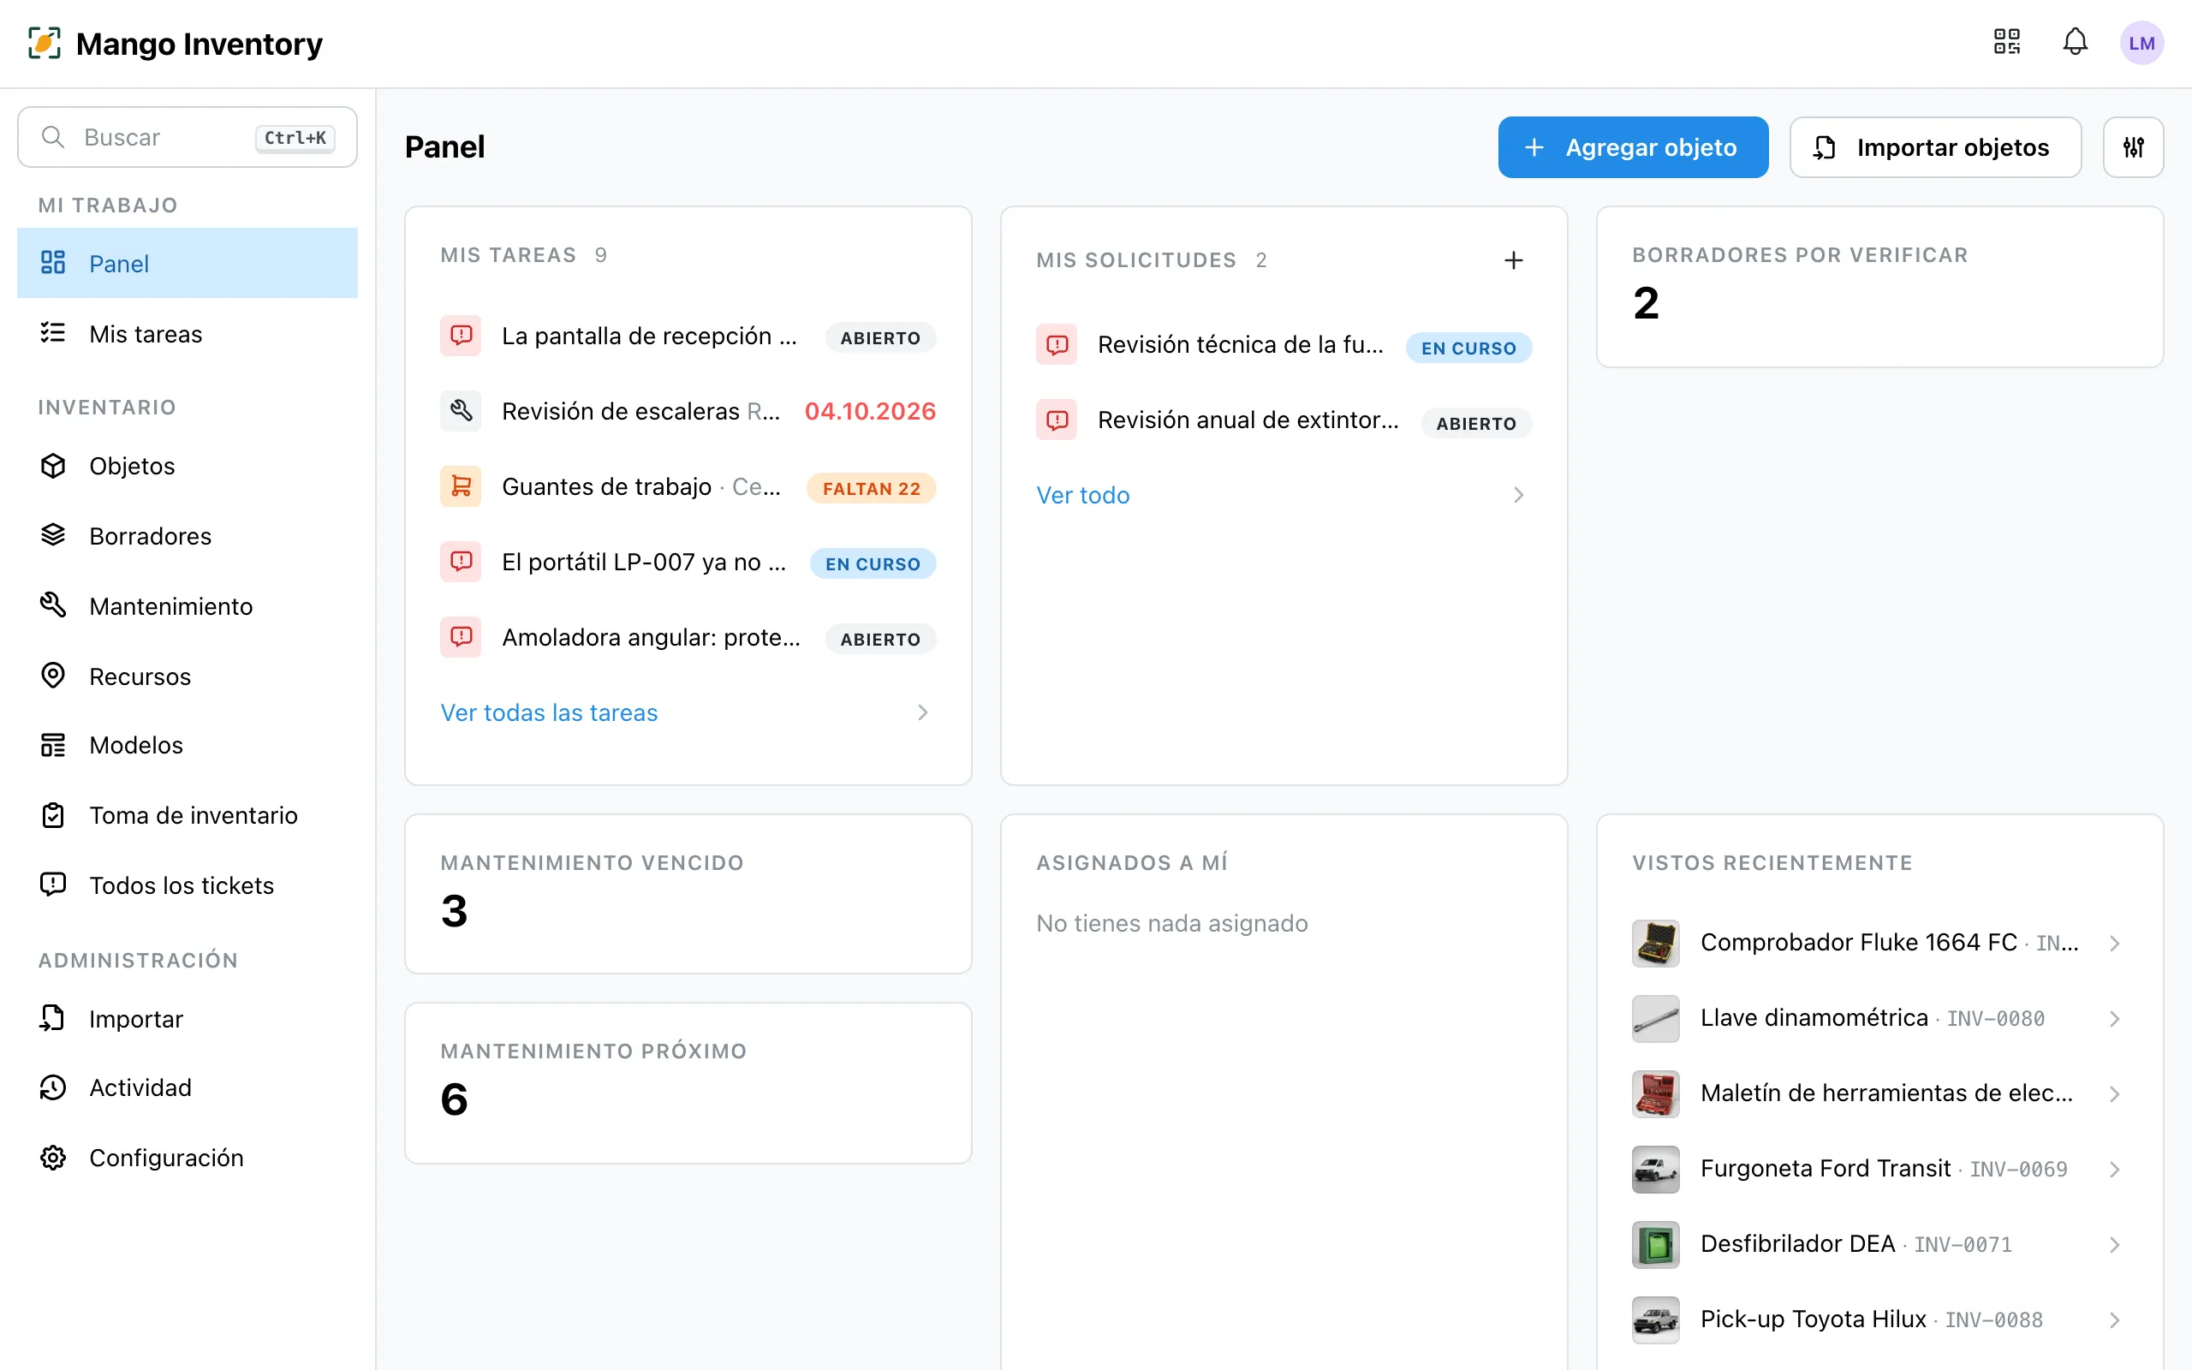The height and width of the screenshot is (1370, 2192).
Task: Click the Agregar objeto button
Action: (x=1633, y=146)
